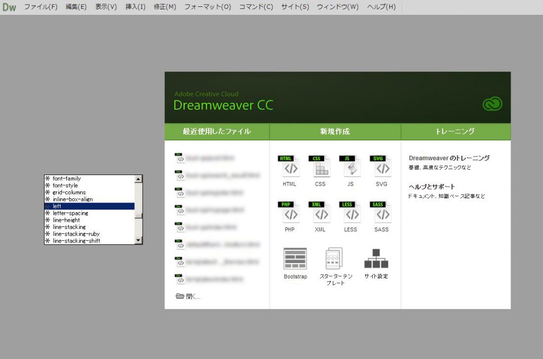The image size is (543, 359).
Task: Select the highlighted left property
Action: click(x=89, y=206)
